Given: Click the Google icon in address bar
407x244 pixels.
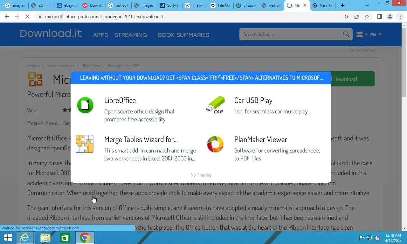Looking at the screenshot, I should click(347, 17).
